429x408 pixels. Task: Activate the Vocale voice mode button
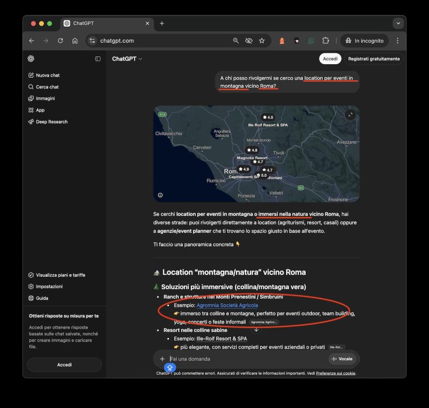342,359
